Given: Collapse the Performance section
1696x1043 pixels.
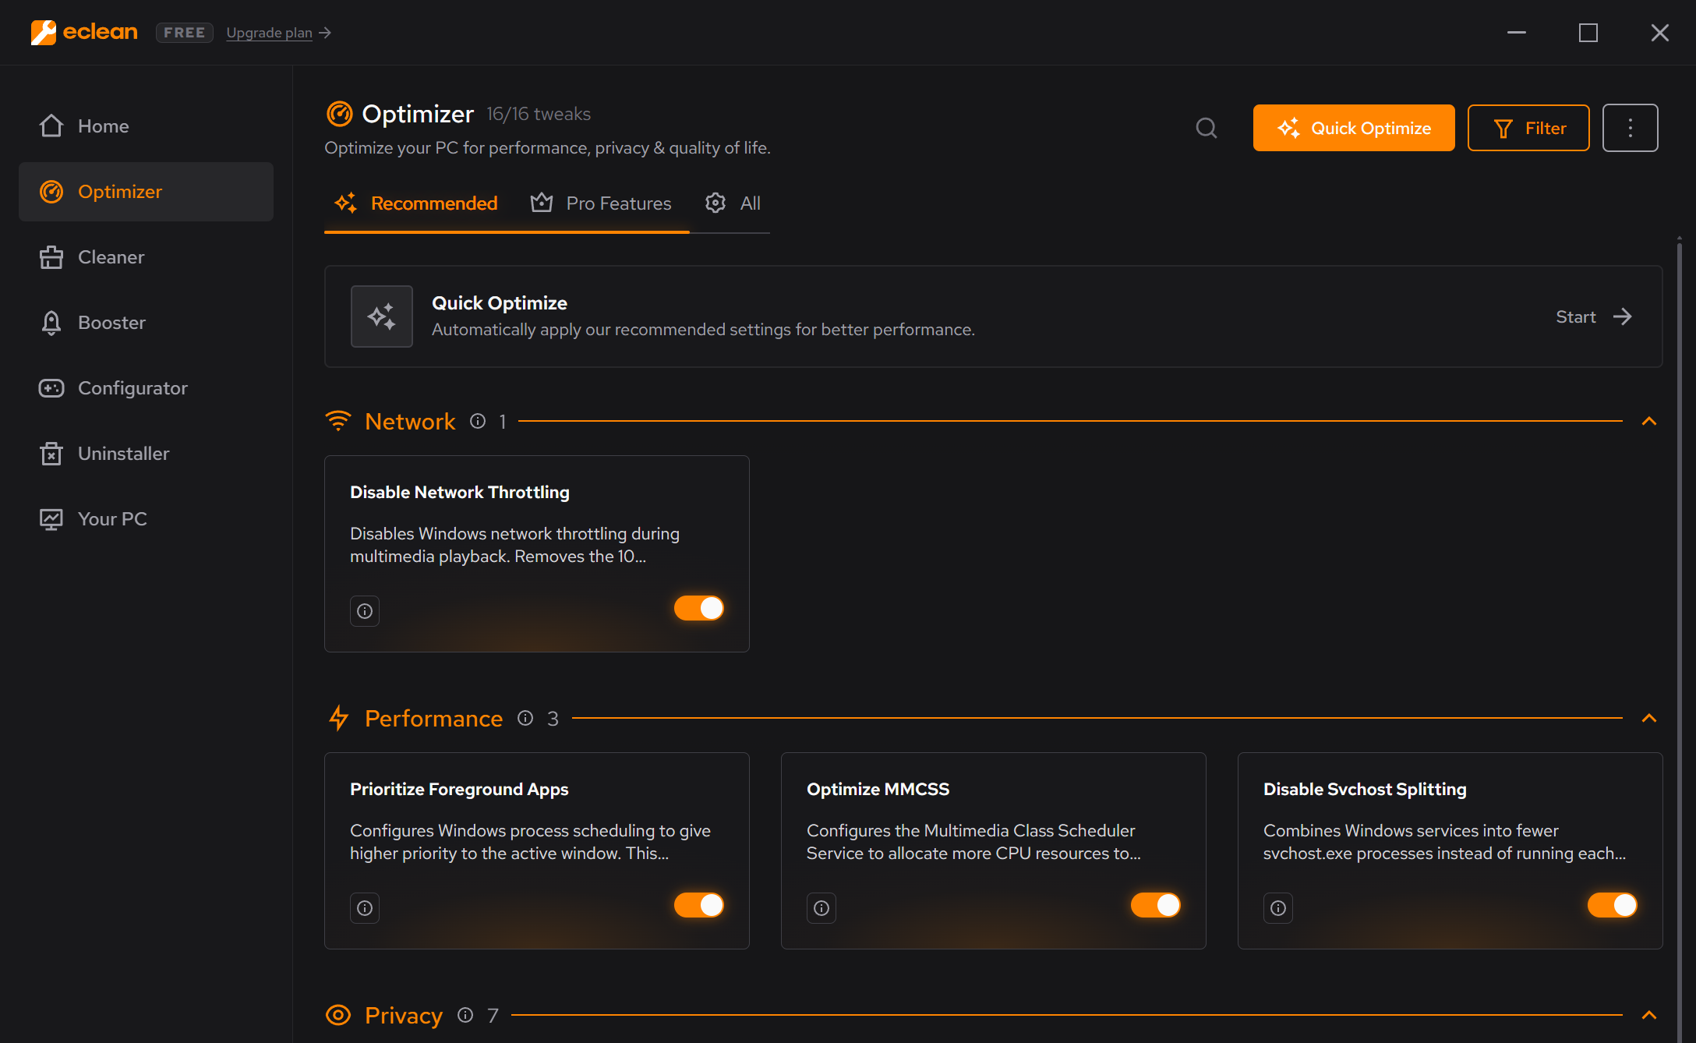Looking at the screenshot, I should pos(1649,718).
